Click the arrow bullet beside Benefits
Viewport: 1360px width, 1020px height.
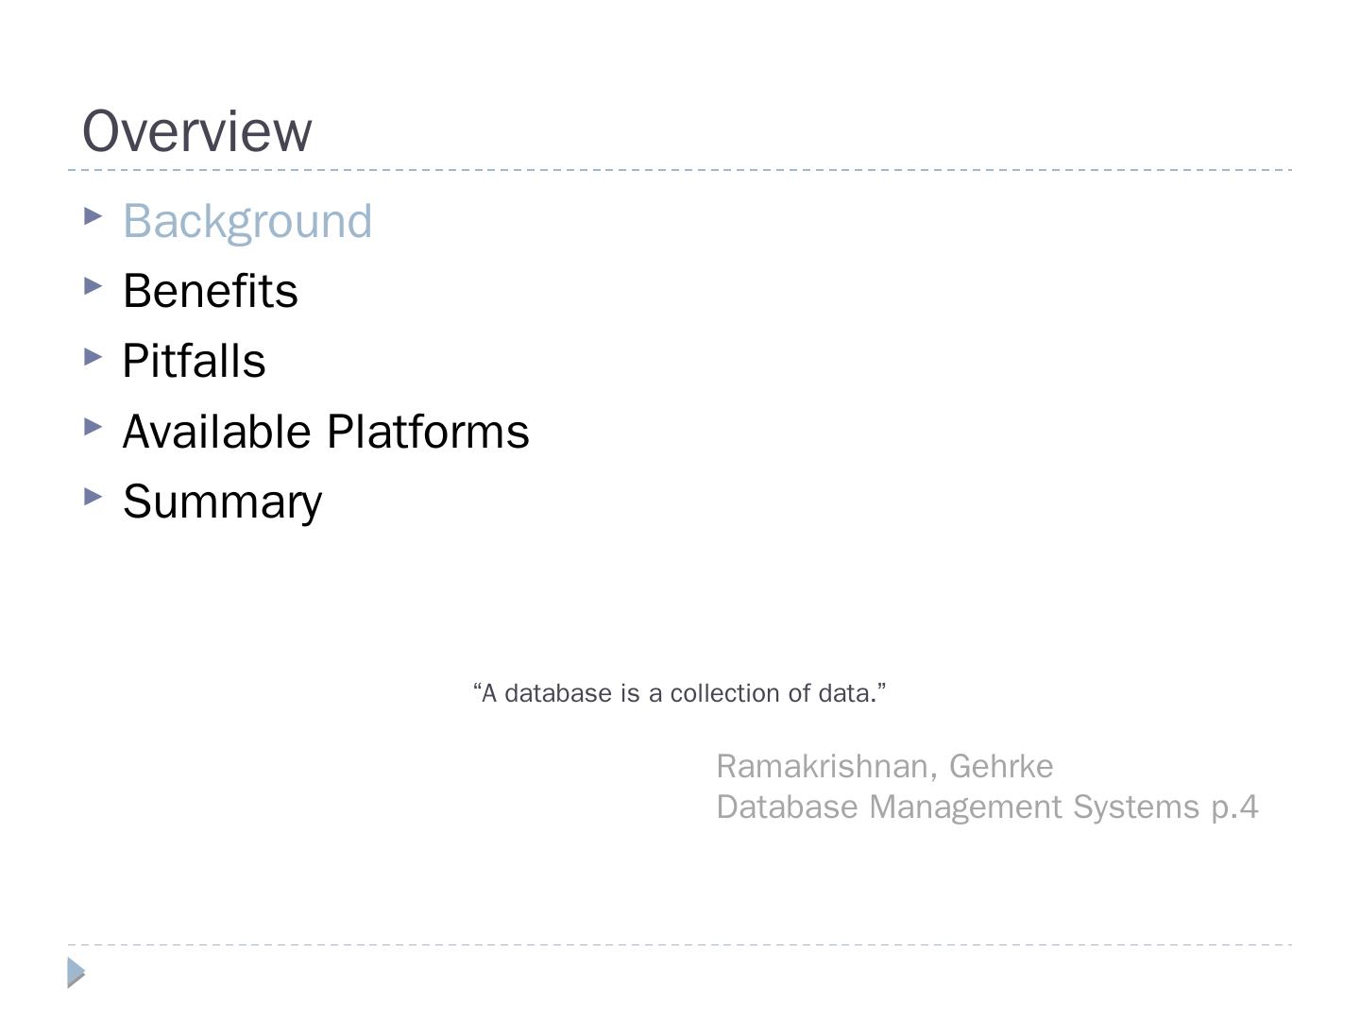(93, 286)
